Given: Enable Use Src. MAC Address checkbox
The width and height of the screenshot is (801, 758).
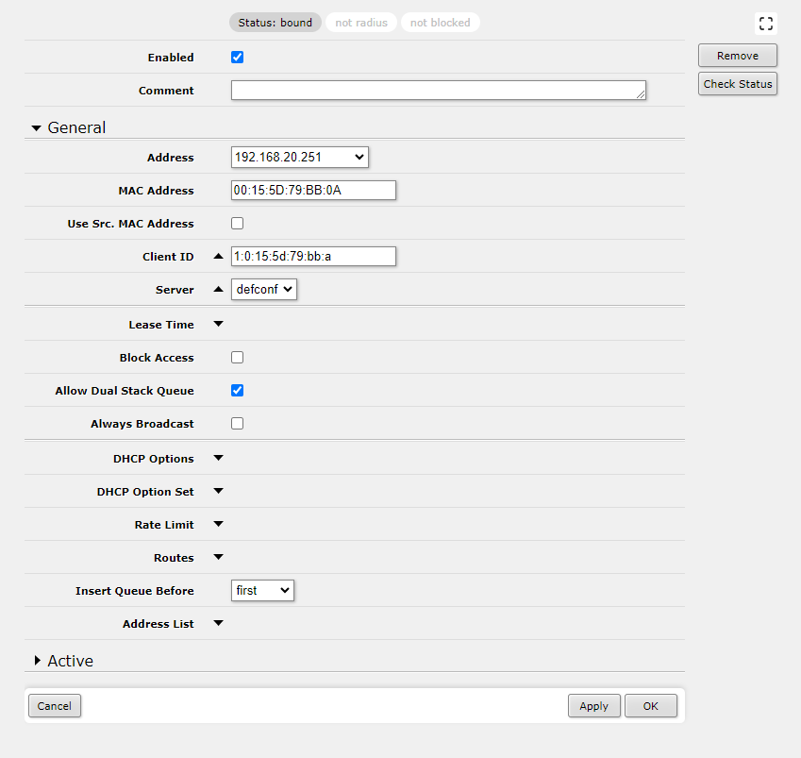Looking at the screenshot, I should (238, 224).
